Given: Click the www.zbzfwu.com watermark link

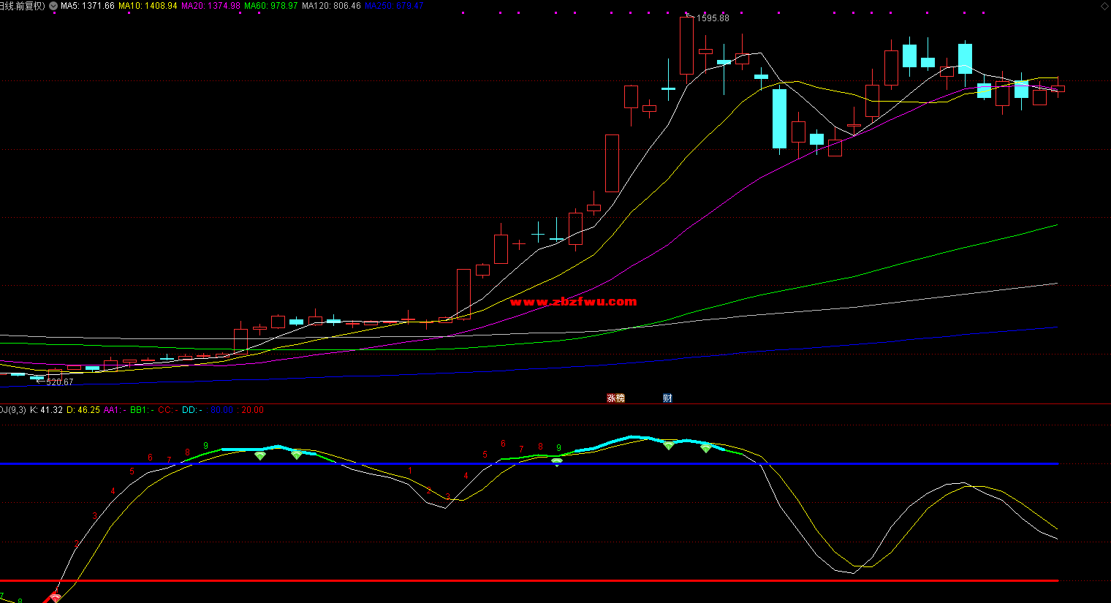Looking at the screenshot, I should (x=573, y=302).
